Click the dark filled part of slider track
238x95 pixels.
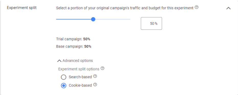tap(74, 19)
